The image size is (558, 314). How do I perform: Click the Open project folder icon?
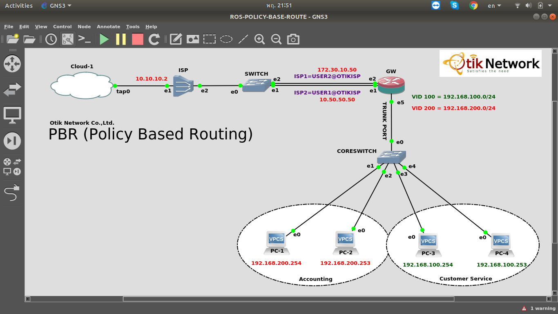[x=29, y=39]
